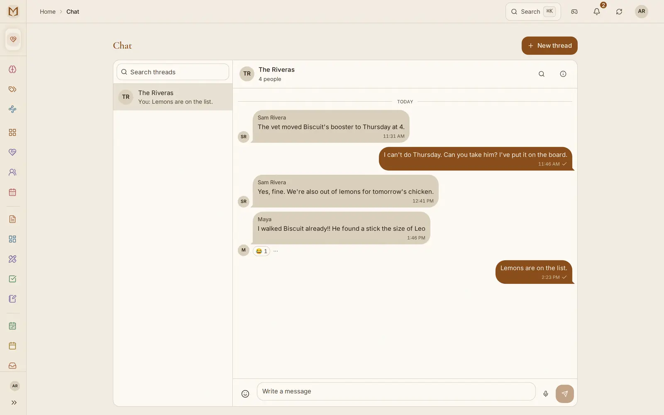The width and height of the screenshot is (664, 415).
Task: Open the blue dashboard layout sidebar icon
Action: coord(12,239)
